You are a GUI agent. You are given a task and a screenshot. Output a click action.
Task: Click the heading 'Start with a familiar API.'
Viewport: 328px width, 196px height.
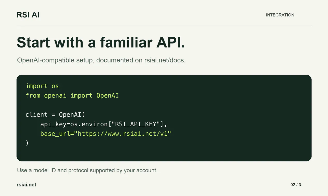click(101, 42)
